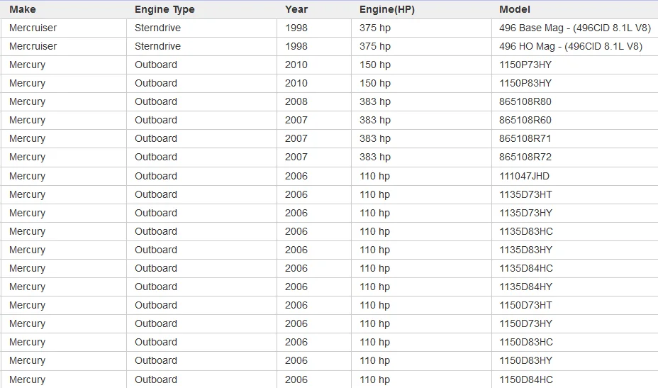Click Mercury in the 1150P73HY row
Viewport: 658px width, 388px height.
27,65
